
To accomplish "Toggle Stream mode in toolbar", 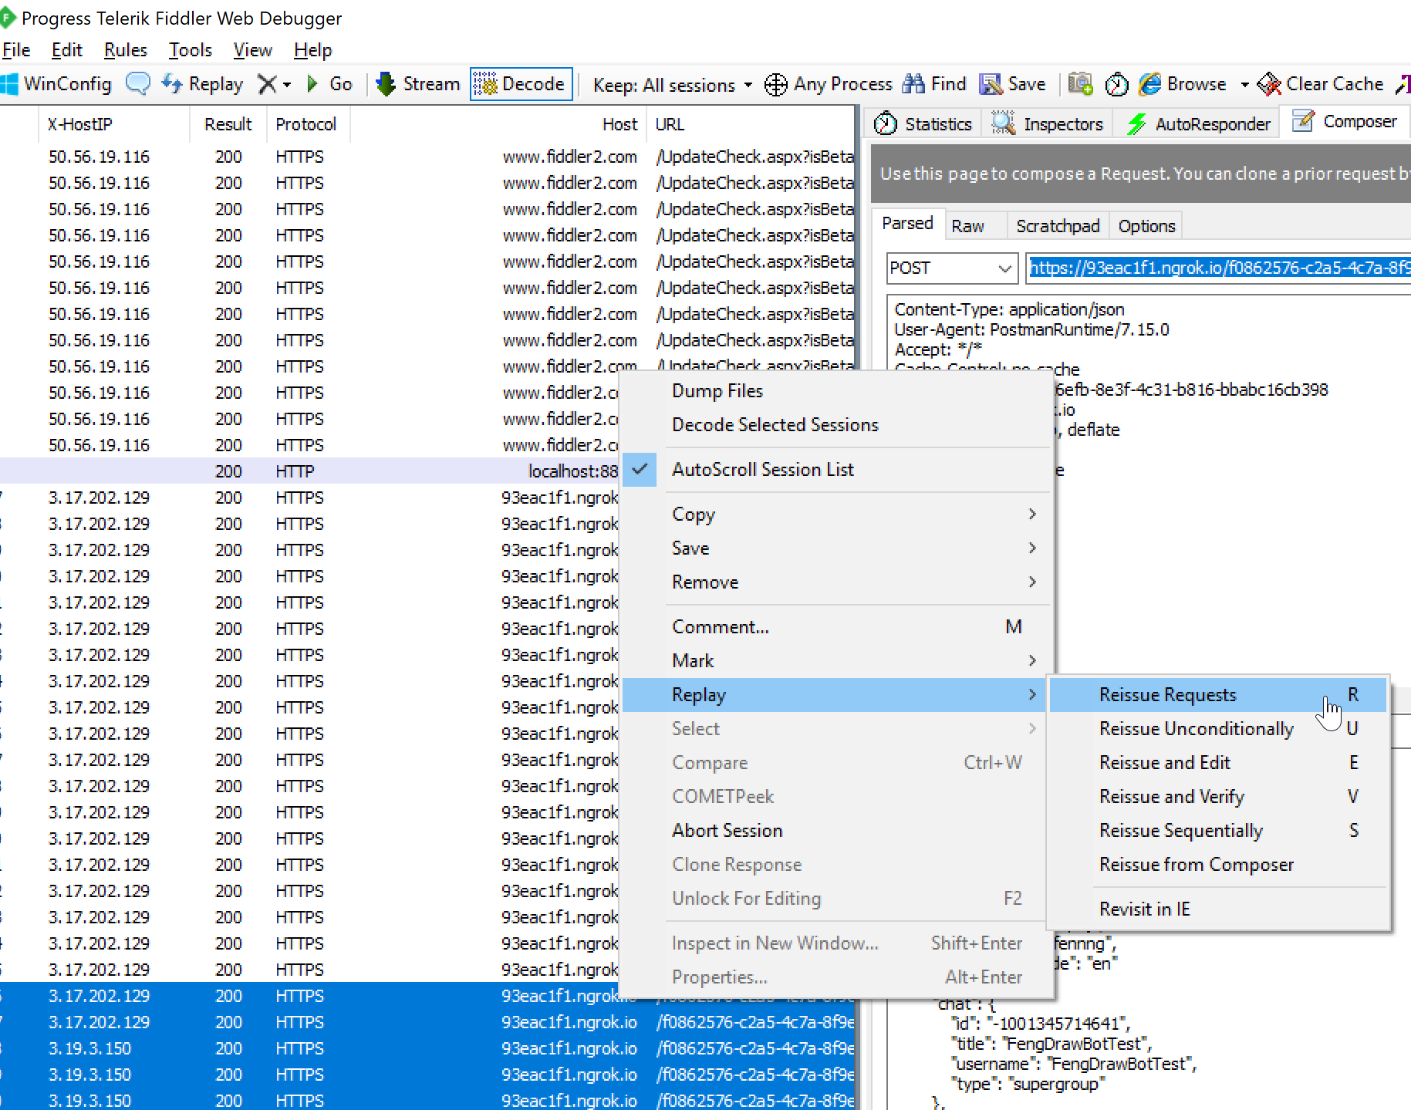I will [x=417, y=84].
